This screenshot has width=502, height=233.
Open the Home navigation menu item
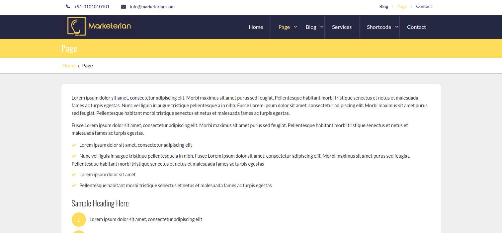(x=256, y=27)
